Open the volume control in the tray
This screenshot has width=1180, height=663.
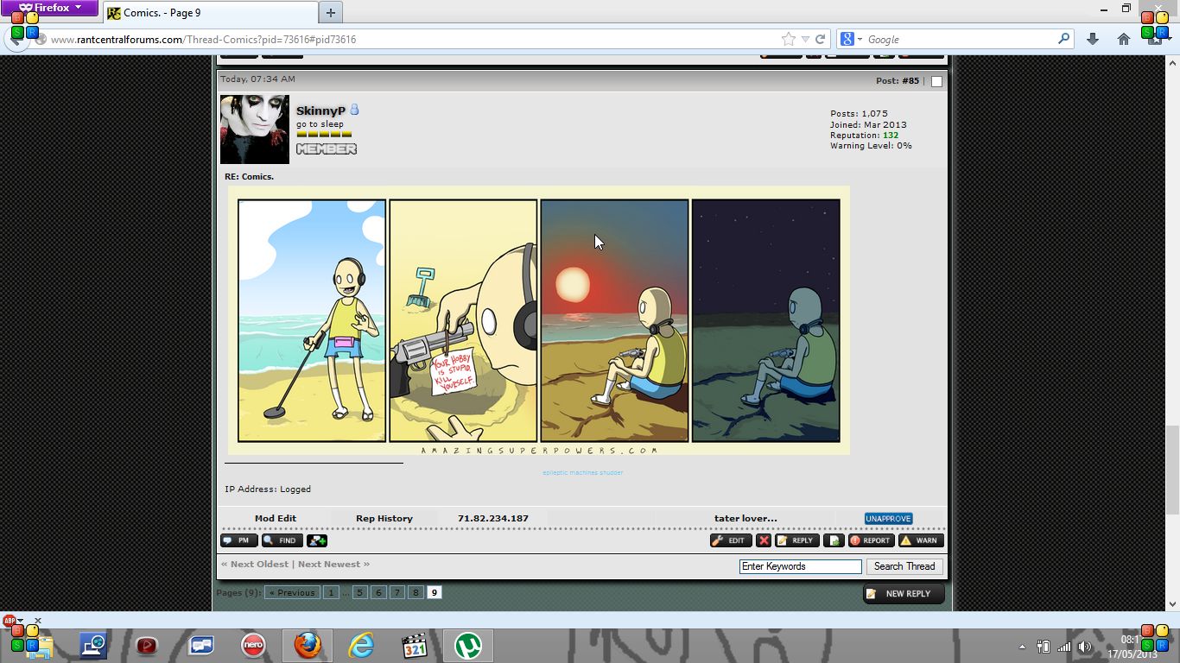tap(1085, 647)
